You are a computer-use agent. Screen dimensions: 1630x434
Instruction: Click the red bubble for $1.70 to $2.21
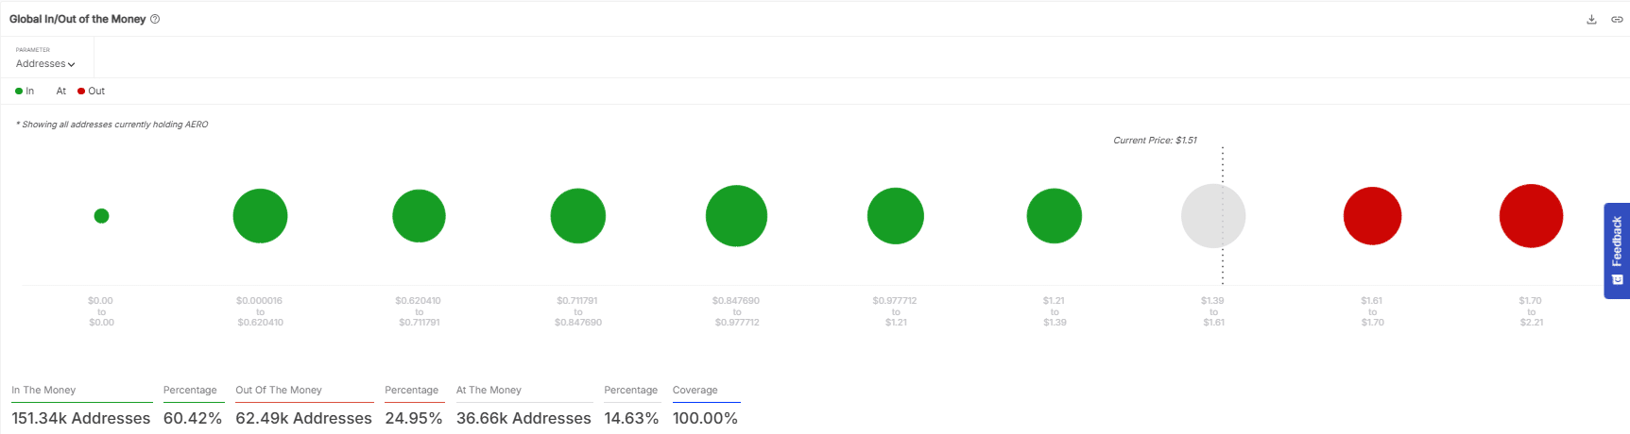point(1531,216)
